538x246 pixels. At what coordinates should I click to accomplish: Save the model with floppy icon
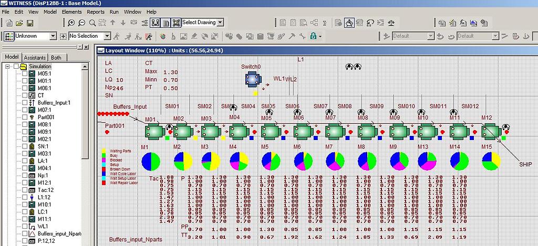point(30,23)
